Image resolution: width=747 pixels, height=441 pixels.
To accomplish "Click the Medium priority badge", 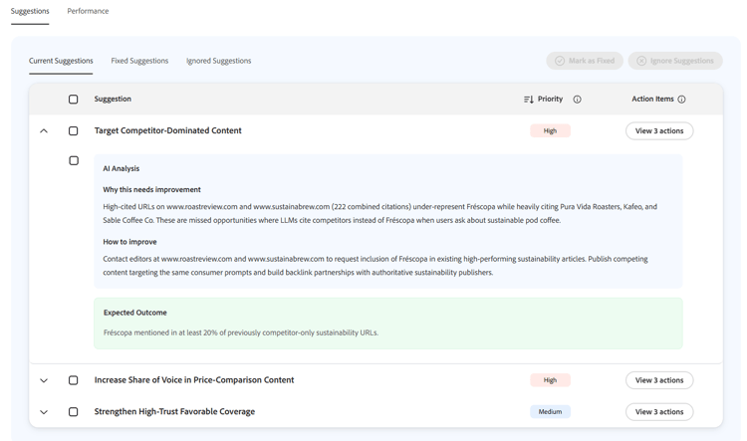I will click(x=550, y=412).
